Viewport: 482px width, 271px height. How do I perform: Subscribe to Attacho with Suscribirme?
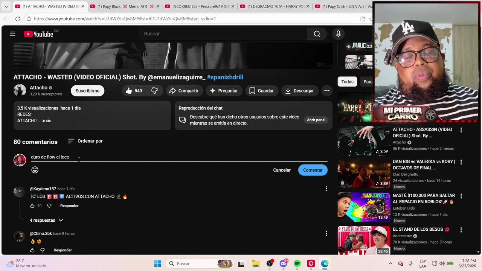click(x=87, y=91)
